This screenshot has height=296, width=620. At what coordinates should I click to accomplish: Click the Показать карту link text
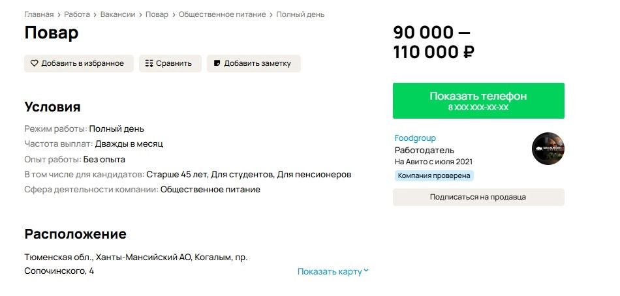[x=329, y=271]
